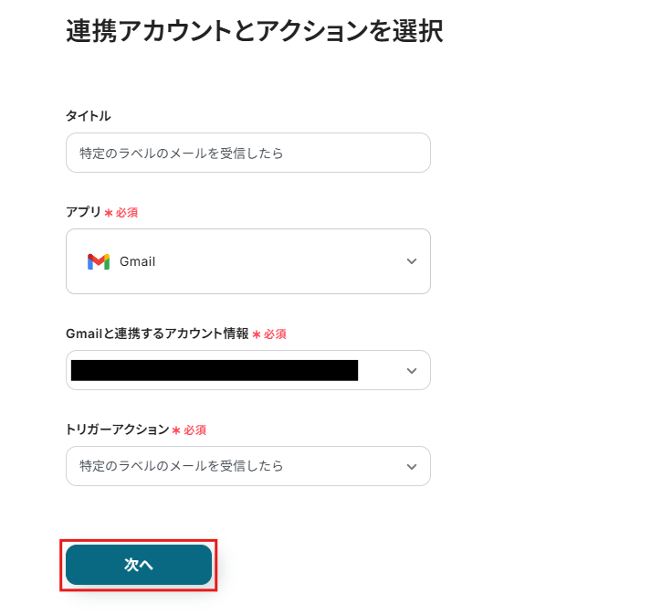Image resolution: width=672 pixels, height=615 pixels.
Task: Click the アプリ field label
Action: [83, 212]
